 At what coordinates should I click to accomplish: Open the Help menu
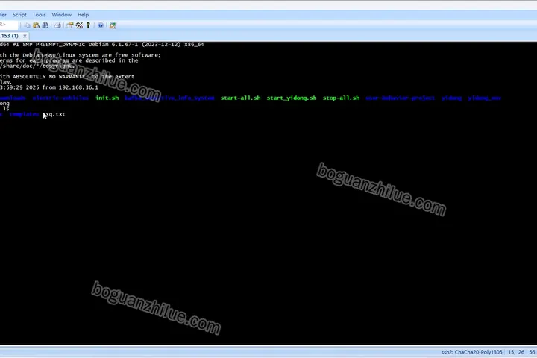coord(83,15)
